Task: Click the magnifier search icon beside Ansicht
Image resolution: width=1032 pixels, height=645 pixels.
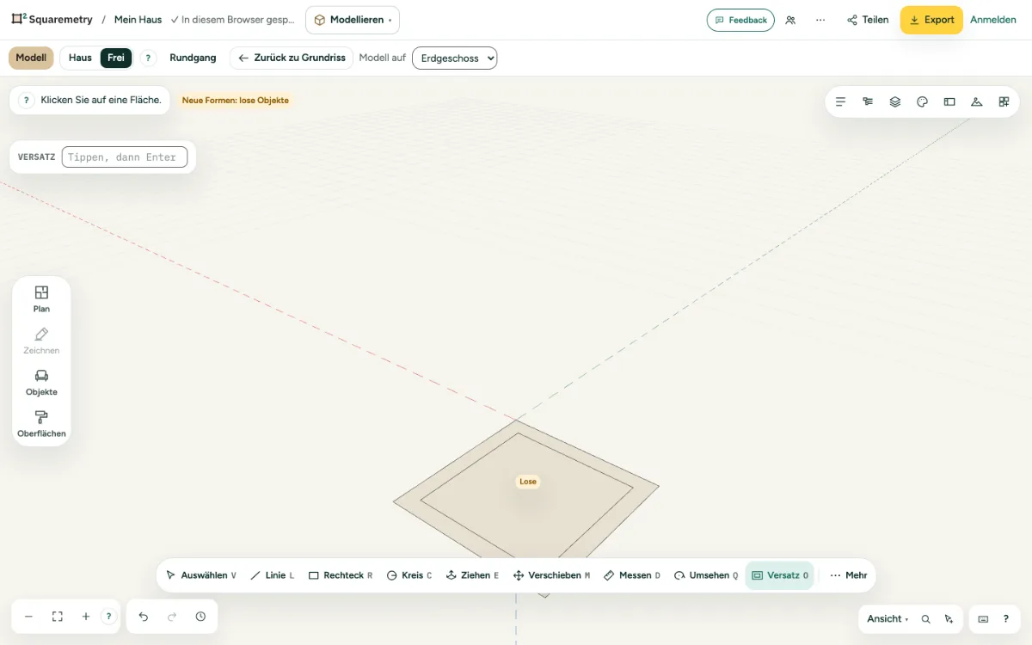Action: [x=925, y=619]
